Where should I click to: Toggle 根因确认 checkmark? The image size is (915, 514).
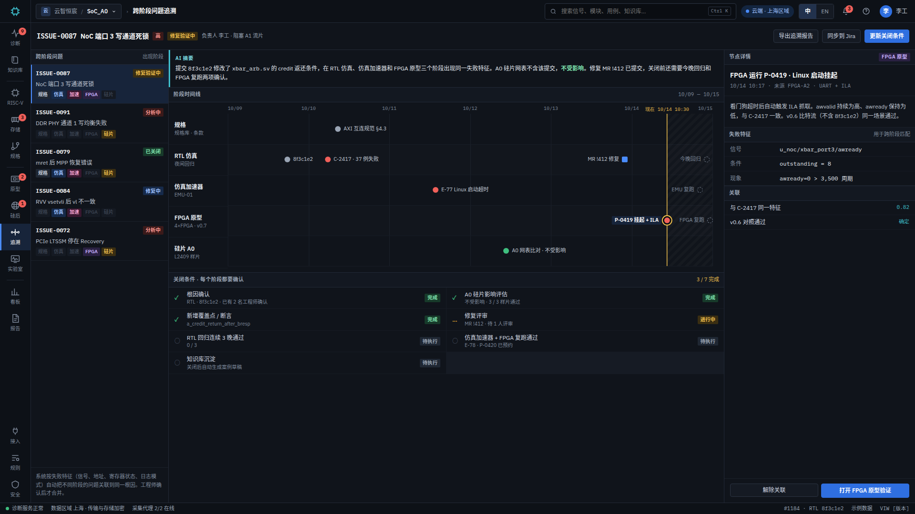click(x=177, y=297)
